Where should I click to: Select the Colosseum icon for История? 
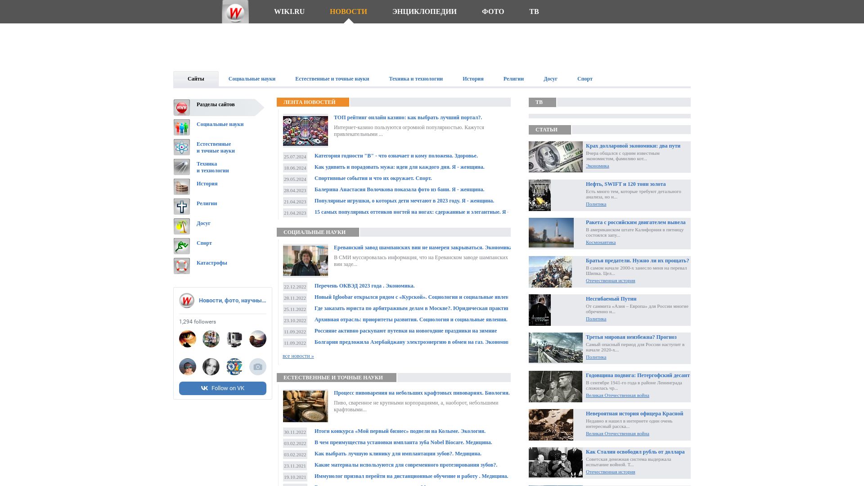(182, 186)
